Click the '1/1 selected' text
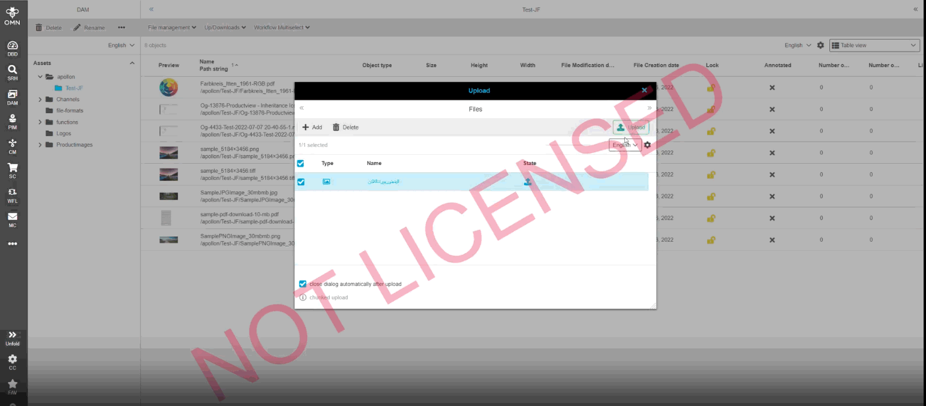Viewport: 926px width, 406px height. (313, 145)
